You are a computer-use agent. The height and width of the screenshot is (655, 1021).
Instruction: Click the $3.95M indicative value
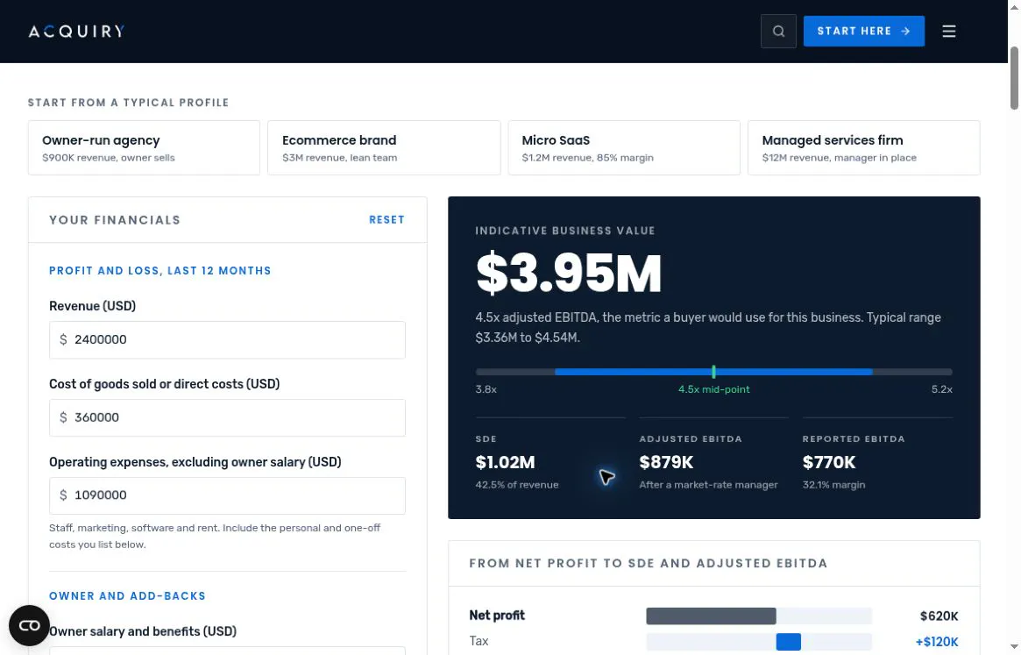[x=569, y=274]
